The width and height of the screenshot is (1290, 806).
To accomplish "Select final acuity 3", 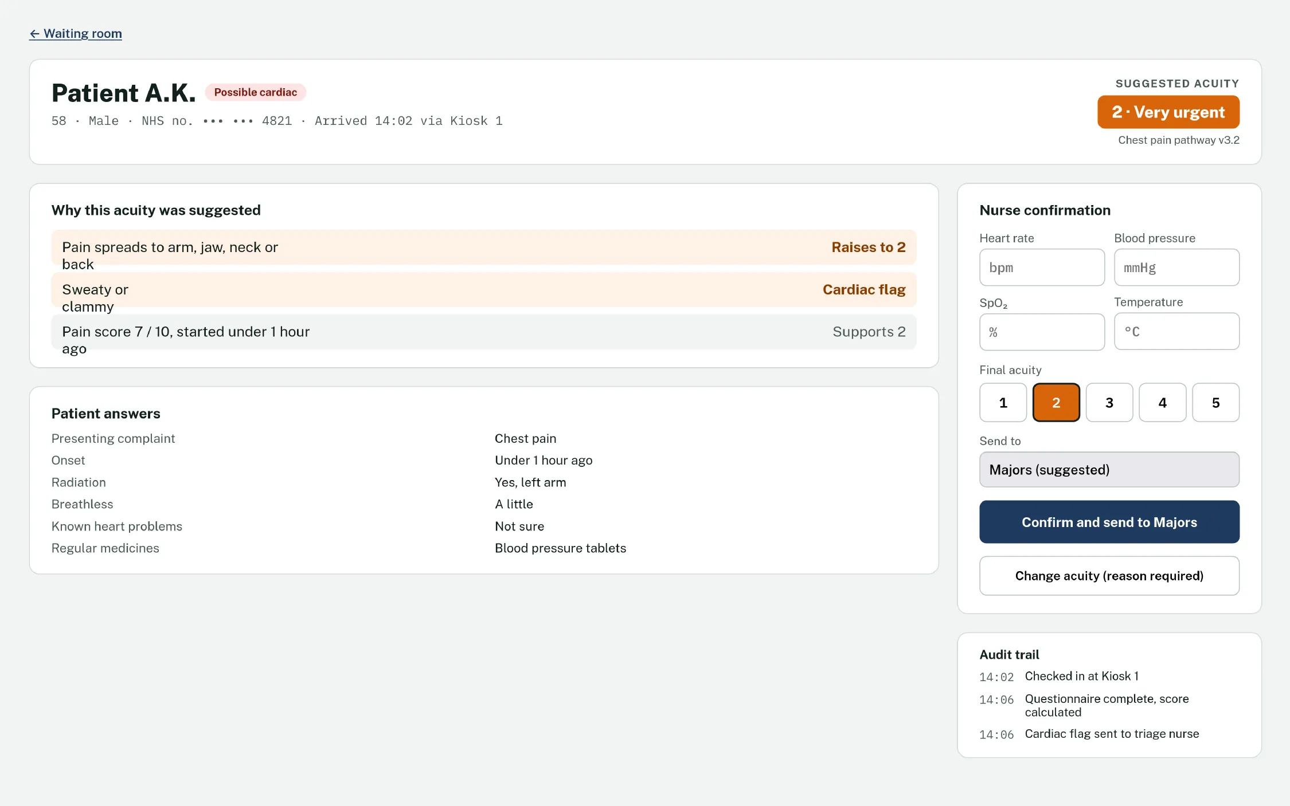I will coord(1109,403).
